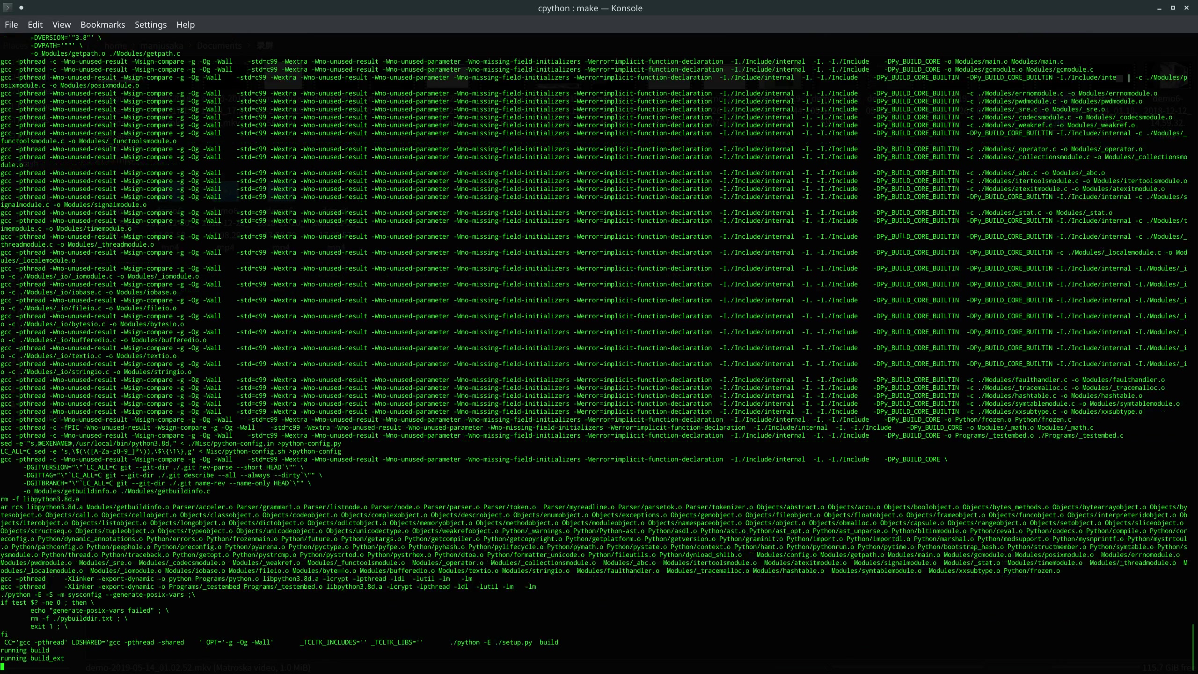Click the 'cpython : make — Konsole' title text
The height and width of the screenshot is (674, 1198).
(x=590, y=8)
